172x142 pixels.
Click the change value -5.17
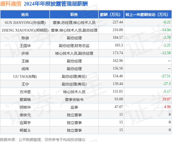[167, 91]
